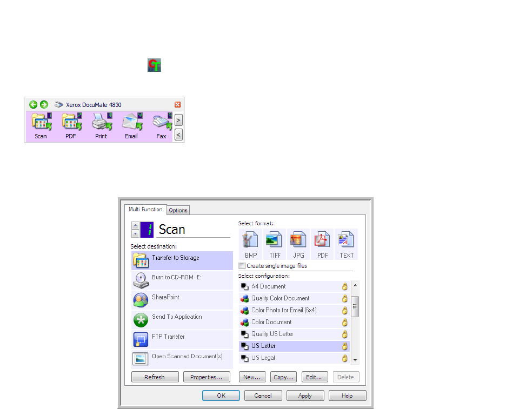Edit the Scan button name field
This screenshot has width=506, height=409.
pos(194,230)
